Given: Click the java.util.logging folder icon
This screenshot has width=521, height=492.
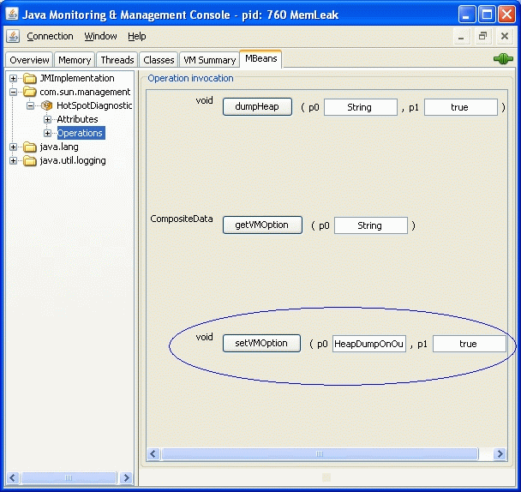Looking at the screenshot, I should click(30, 160).
